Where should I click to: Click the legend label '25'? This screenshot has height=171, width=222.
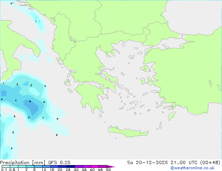pos(68,170)
